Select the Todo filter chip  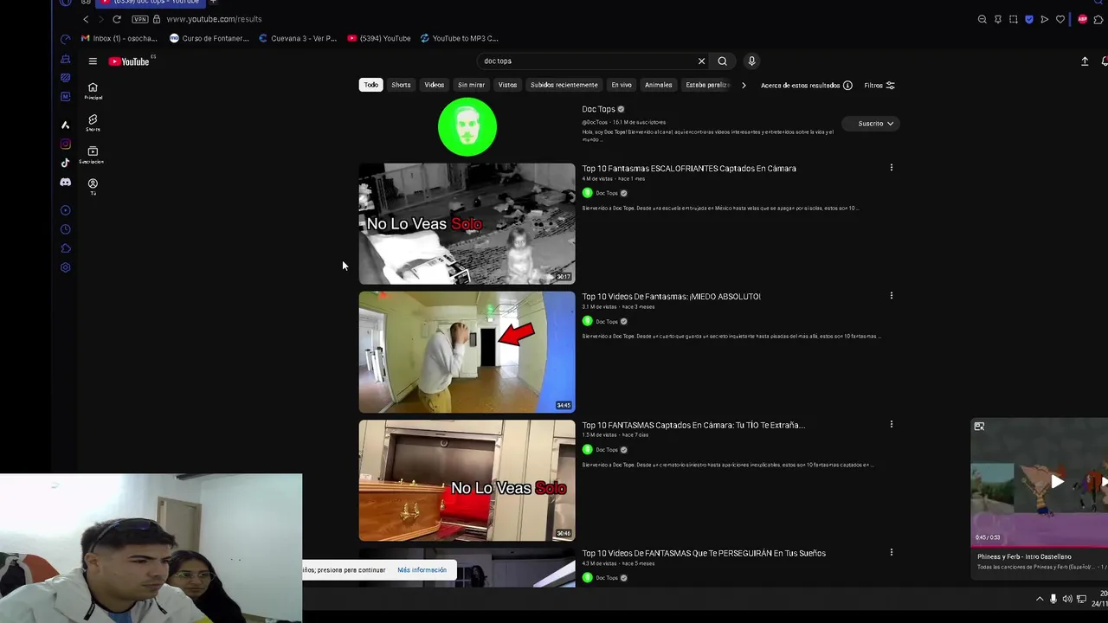371,85
